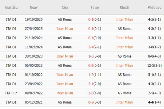Open the 0-3(0-3) score from 05/12/2021
The width and height of the screenshot is (164, 109).
point(95,102)
